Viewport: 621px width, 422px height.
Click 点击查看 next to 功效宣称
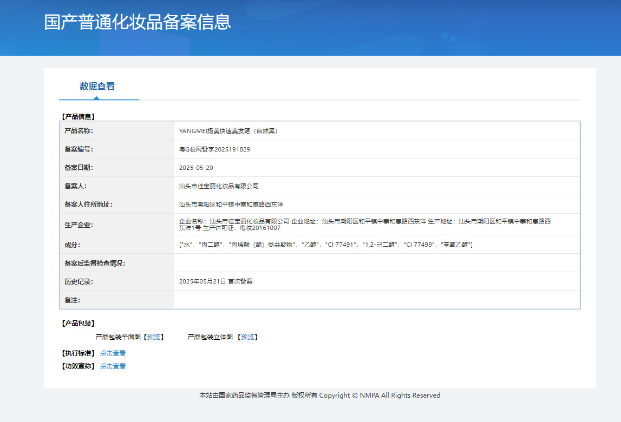pyautogui.click(x=113, y=366)
